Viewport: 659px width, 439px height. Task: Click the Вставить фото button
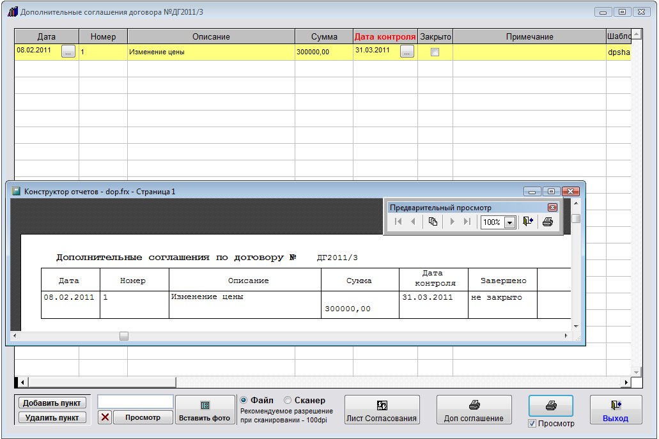tap(205, 410)
